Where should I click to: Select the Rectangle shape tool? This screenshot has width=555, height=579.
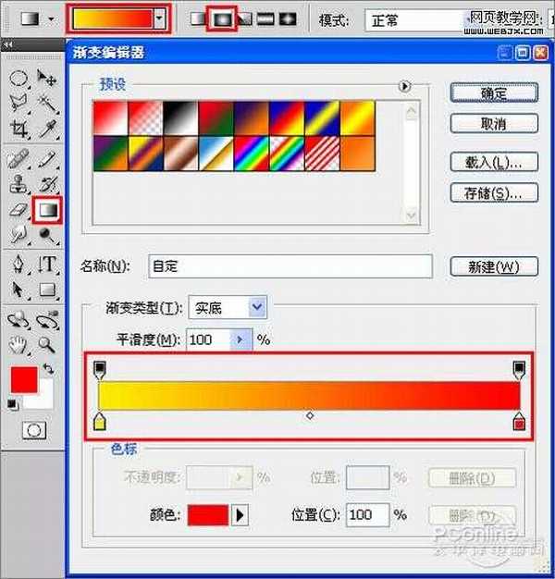47,289
